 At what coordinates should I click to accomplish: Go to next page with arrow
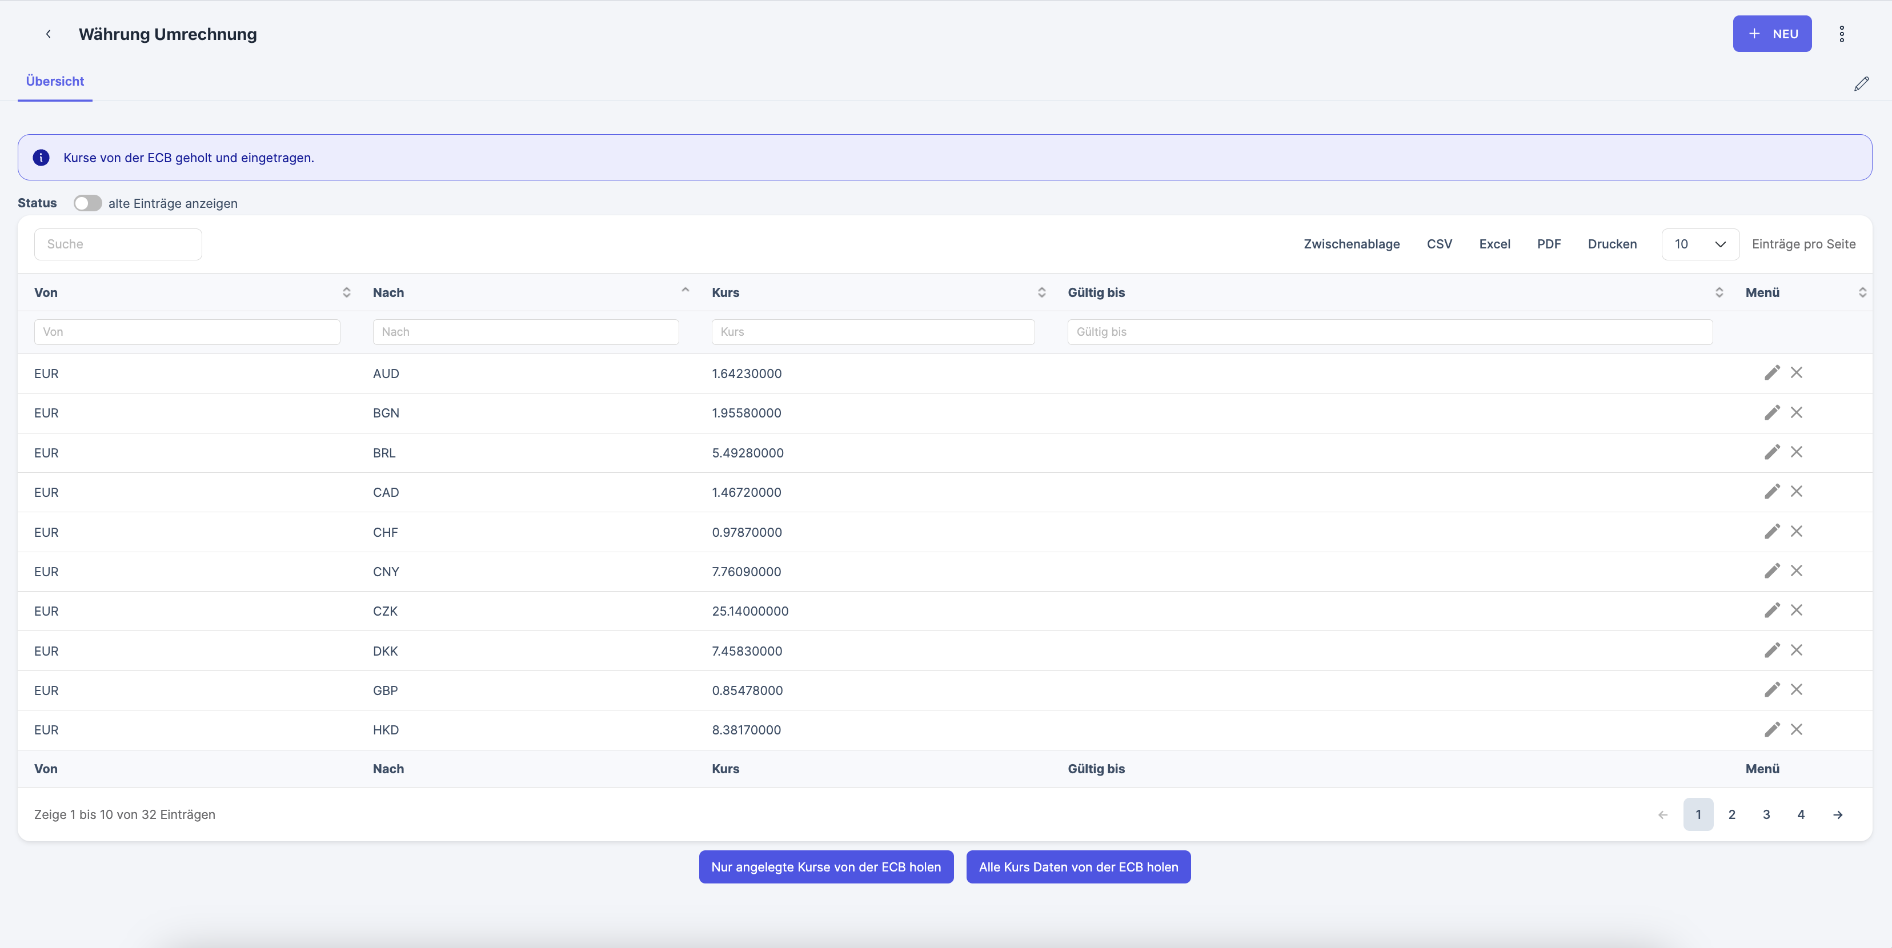coord(1837,814)
